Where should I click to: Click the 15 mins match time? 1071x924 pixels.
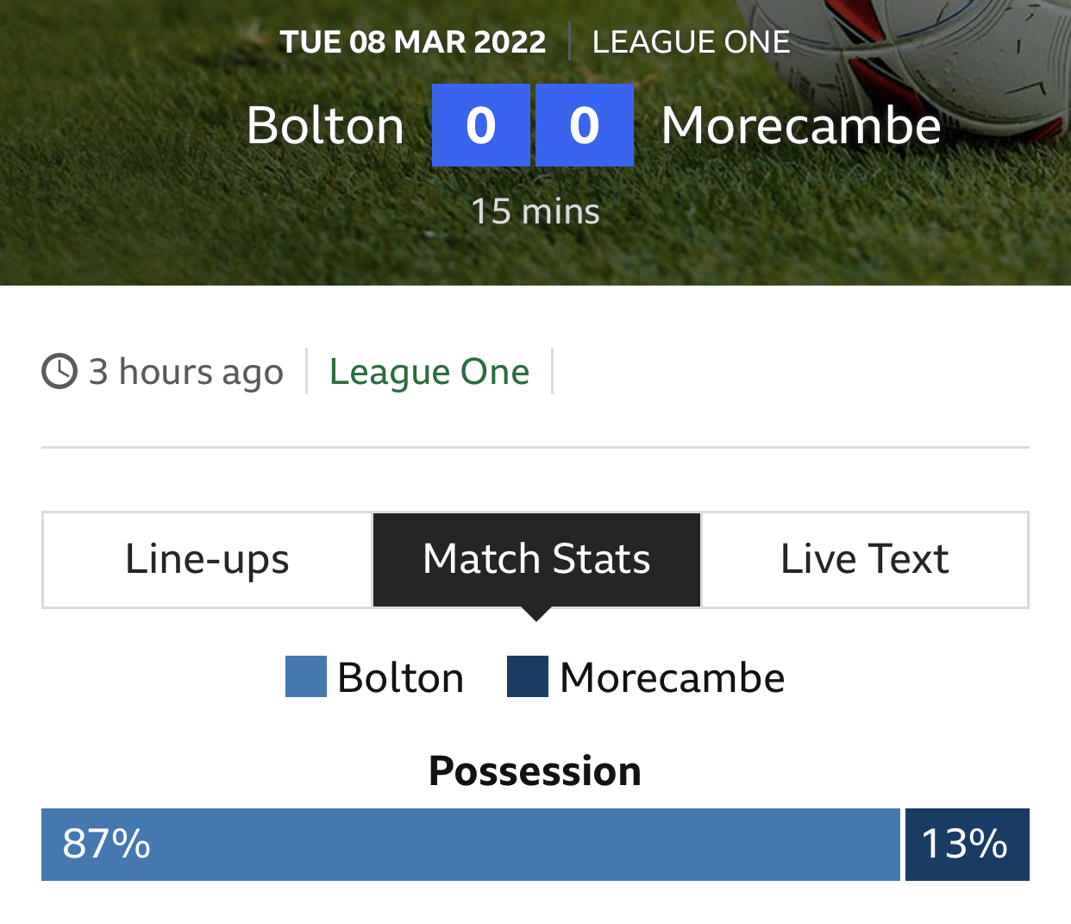pos(535,211)
